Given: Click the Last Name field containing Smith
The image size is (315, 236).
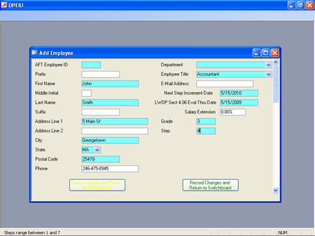Looking at the screenshot, I should tap(110, 103).
